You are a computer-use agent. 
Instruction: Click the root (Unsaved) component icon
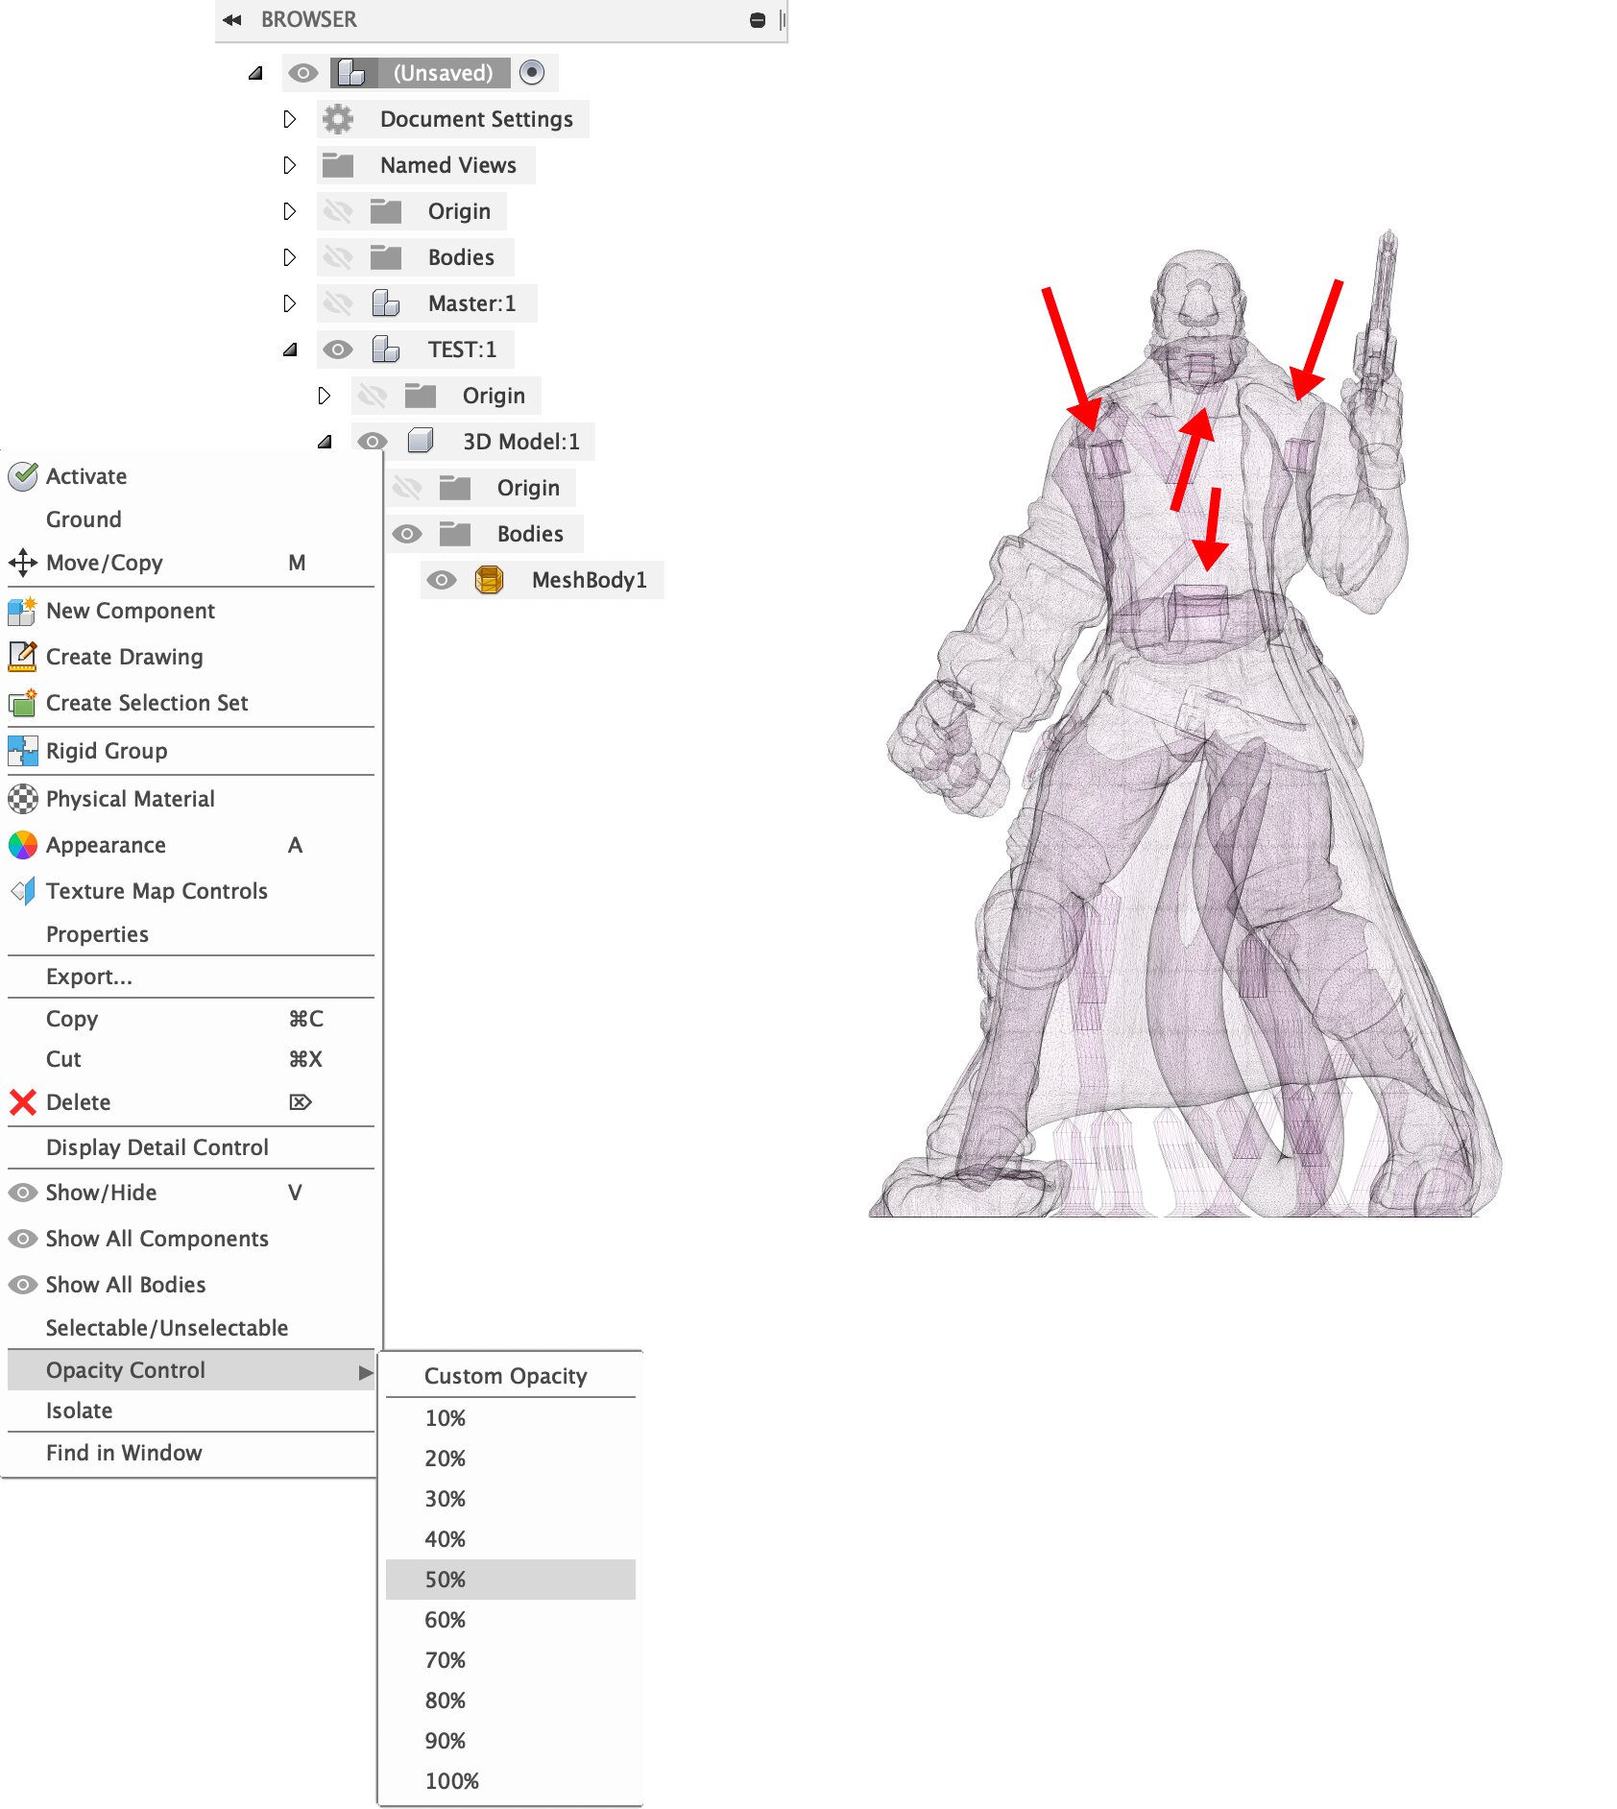[x=351, y=73]
